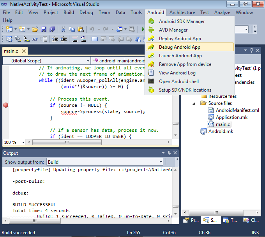The image size is (265, 237).
Task: Open the Debug menu
Action: click(x=86, y=12)
